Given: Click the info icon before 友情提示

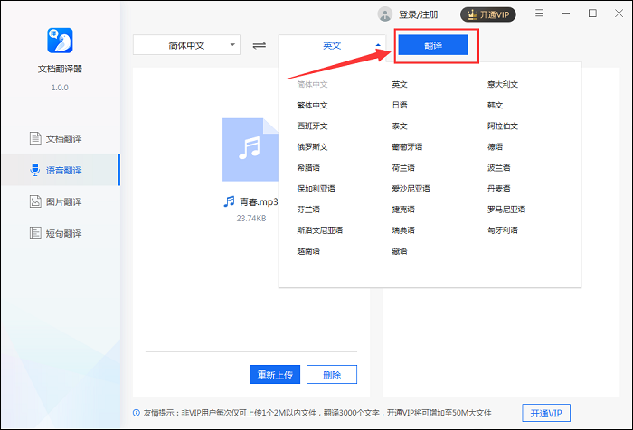Looking at the screenshot, I should click(x=137, y=413).
